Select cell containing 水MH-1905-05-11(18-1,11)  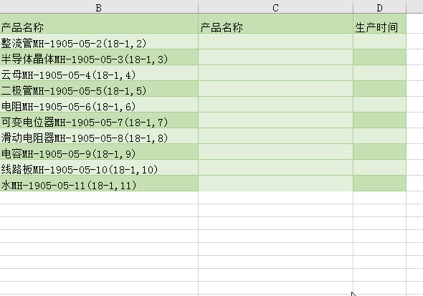pos(99,183)
